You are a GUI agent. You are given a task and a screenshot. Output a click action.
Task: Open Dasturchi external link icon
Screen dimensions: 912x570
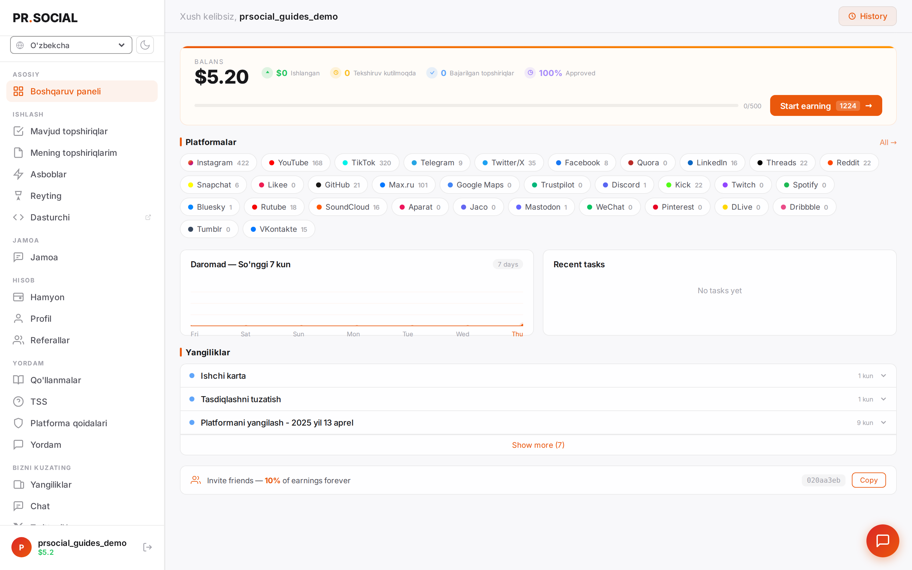tap(148, 217)
